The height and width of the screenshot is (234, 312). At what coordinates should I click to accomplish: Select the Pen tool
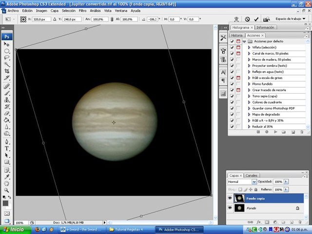coord(6,142)
